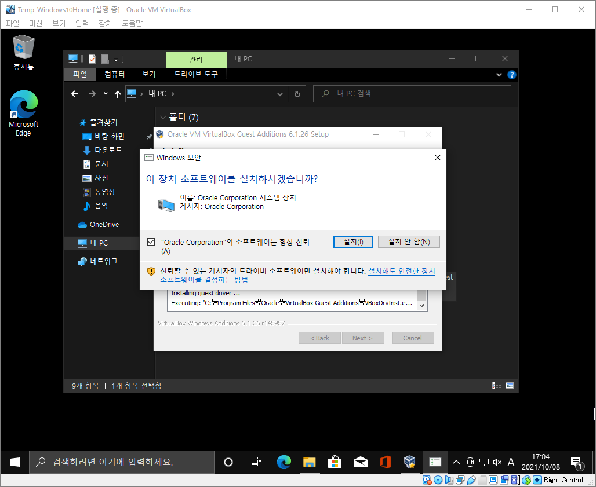Click the recording status icon
The height and width of the screenshot is (487, 596).
tap(504, 480)
